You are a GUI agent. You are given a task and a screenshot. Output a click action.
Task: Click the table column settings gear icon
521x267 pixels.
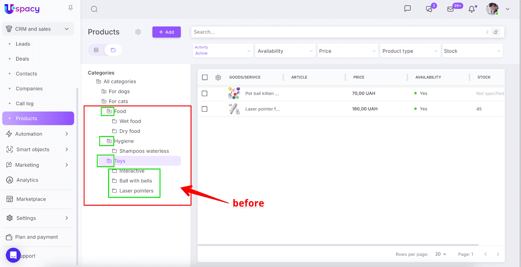[218, 77]
